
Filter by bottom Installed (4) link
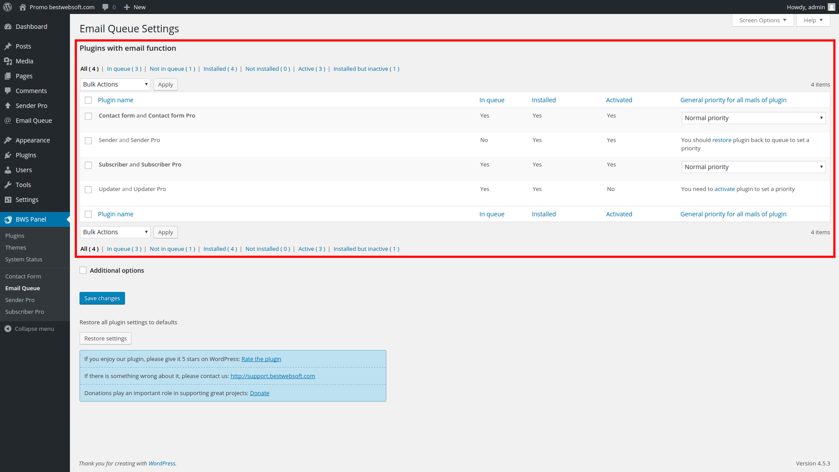pos(220,249)
